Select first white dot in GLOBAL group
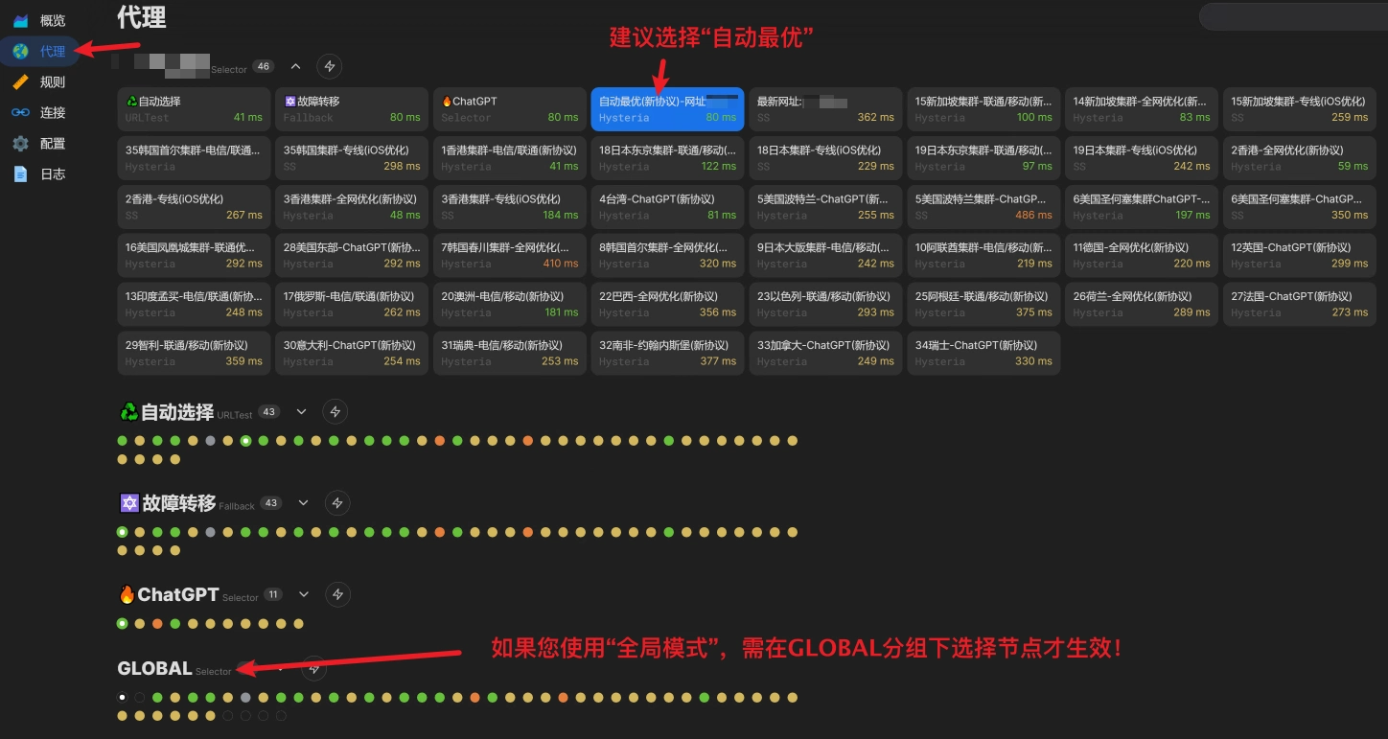 click(123, 698)
